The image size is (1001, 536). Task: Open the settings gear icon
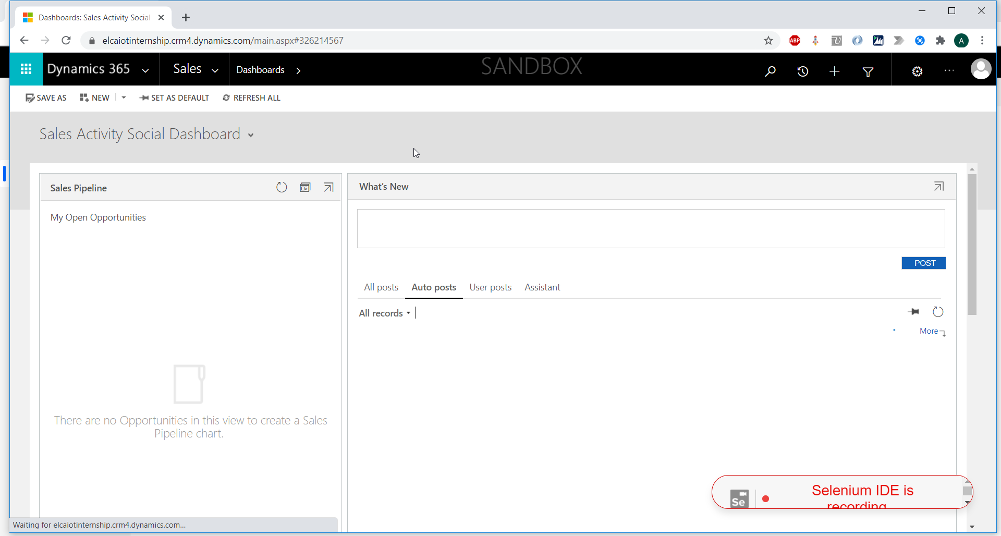click(917, 71)
